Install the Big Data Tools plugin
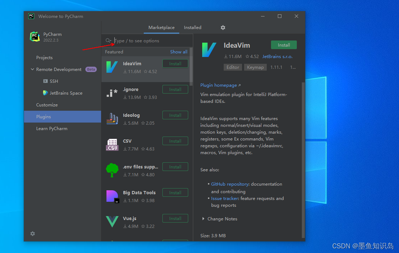399x253 pixels. [x=175, y=193]
